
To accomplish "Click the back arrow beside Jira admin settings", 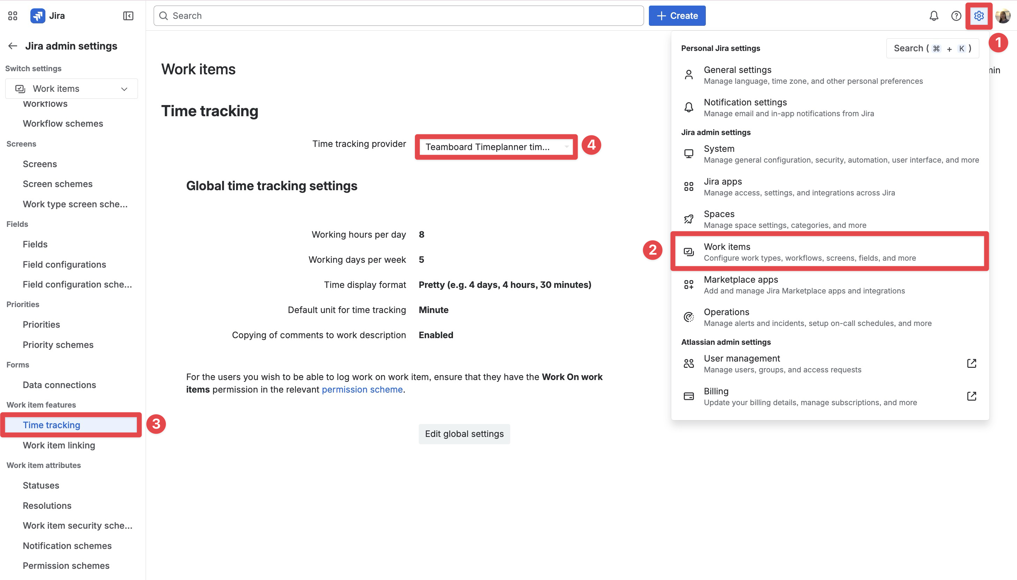I will pos(13,46).
